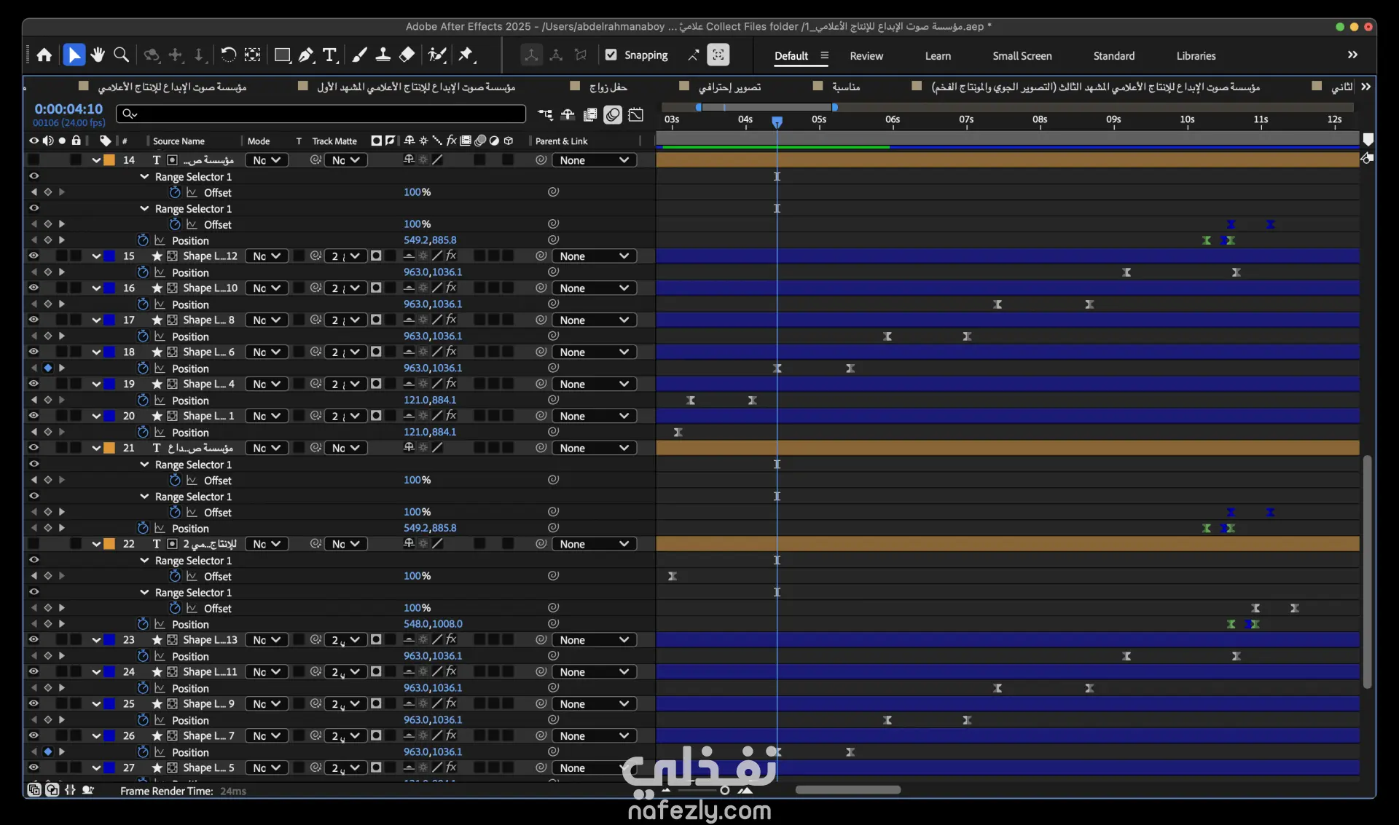Open the track matte dropdown for layer 23
This screenshot has width=1399, height=825.
pos(345,640)
